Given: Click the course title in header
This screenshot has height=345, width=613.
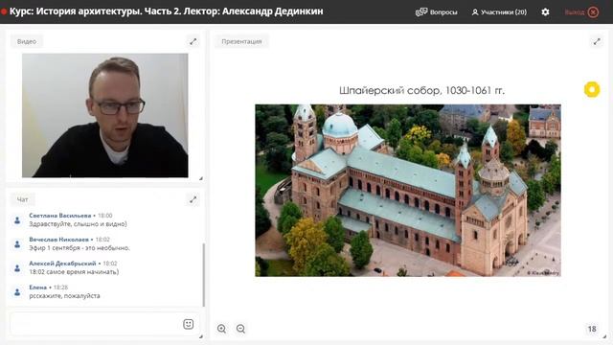Looking at the screenshot, I should tap(166, 11).
